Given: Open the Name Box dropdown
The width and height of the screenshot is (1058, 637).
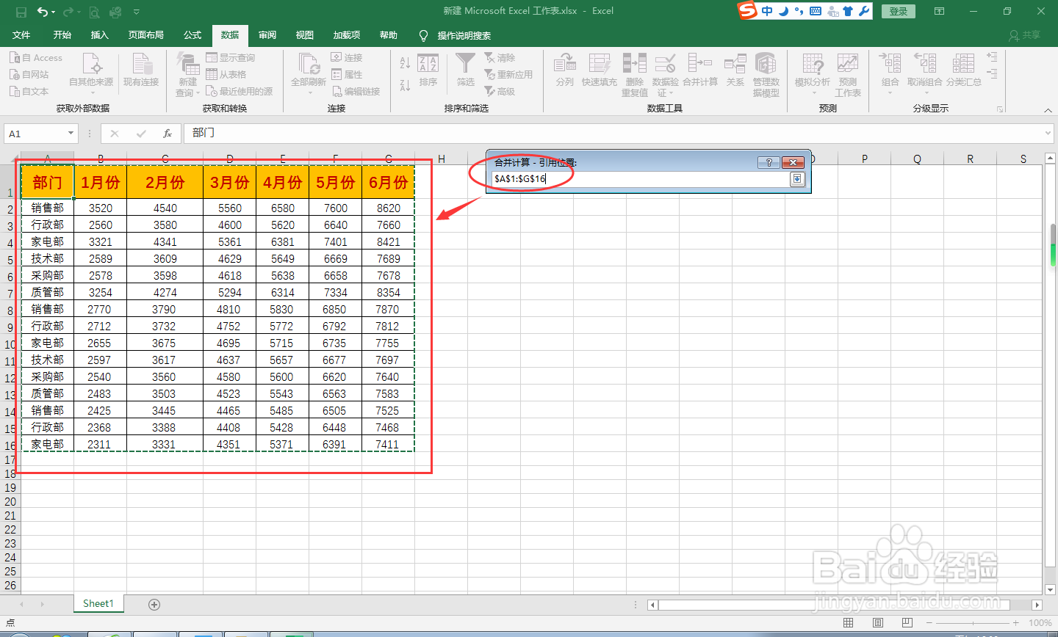Looking at the screenshot, I should (x=71, y=134).
